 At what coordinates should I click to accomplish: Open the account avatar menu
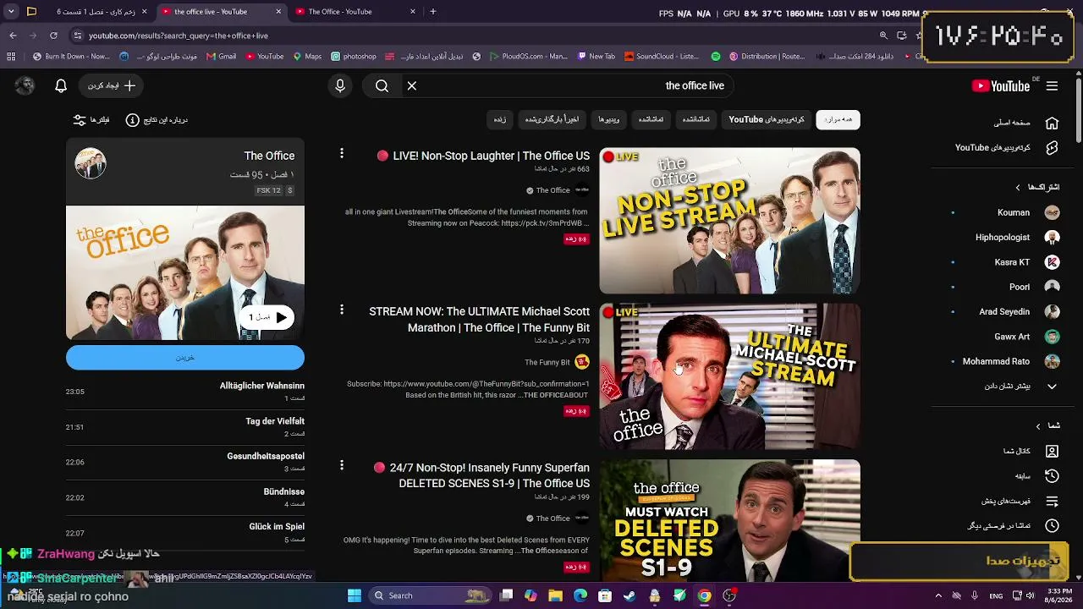point(25,85)
